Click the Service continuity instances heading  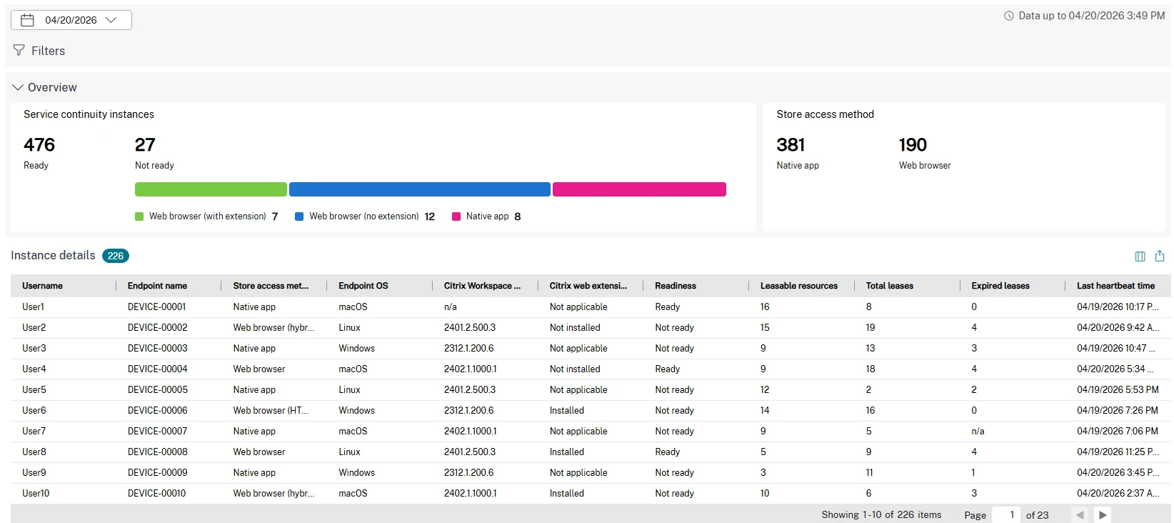pyautogui.click(x=89, y=114)
